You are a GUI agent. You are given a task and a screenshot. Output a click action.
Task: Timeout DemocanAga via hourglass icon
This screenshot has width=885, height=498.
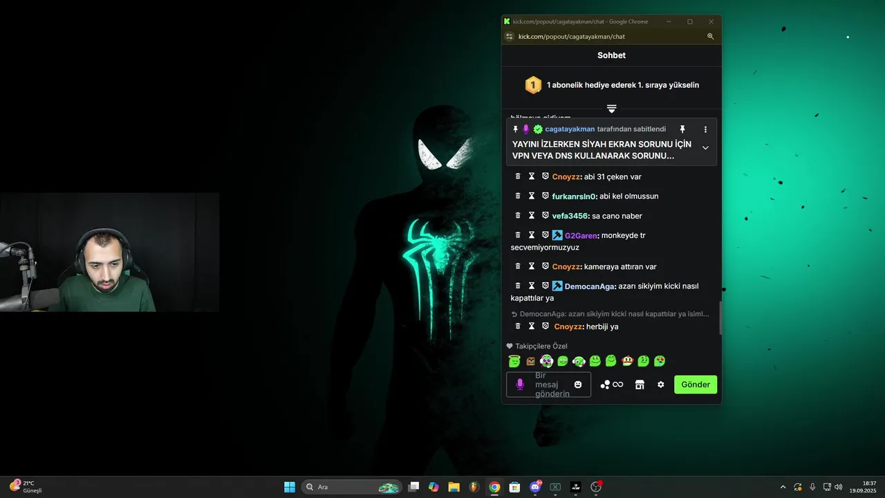532,286
